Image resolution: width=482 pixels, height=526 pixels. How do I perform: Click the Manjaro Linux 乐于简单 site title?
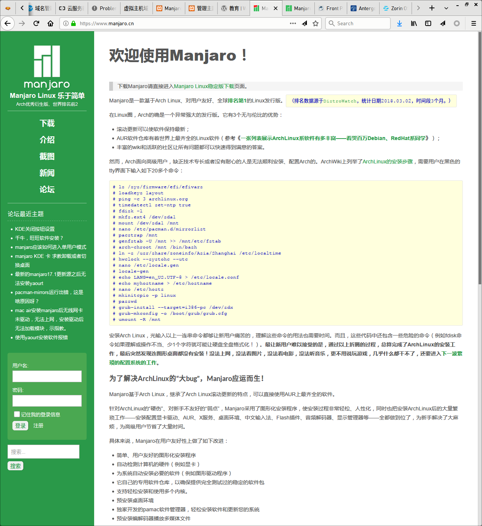[47, 95]
